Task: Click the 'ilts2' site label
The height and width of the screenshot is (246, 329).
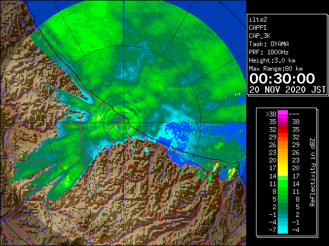Action: (x=258, y=19)
